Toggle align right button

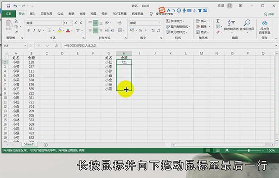pos(101,31)
